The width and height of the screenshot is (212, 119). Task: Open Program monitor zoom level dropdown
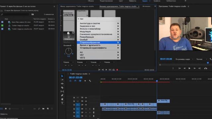[185, 59]
